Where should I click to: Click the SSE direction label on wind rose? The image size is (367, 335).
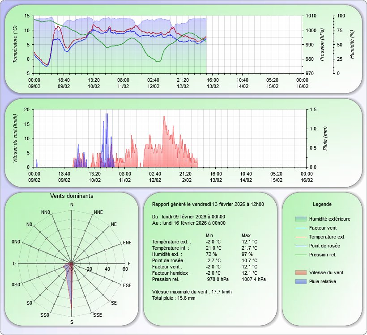point(97,315)
